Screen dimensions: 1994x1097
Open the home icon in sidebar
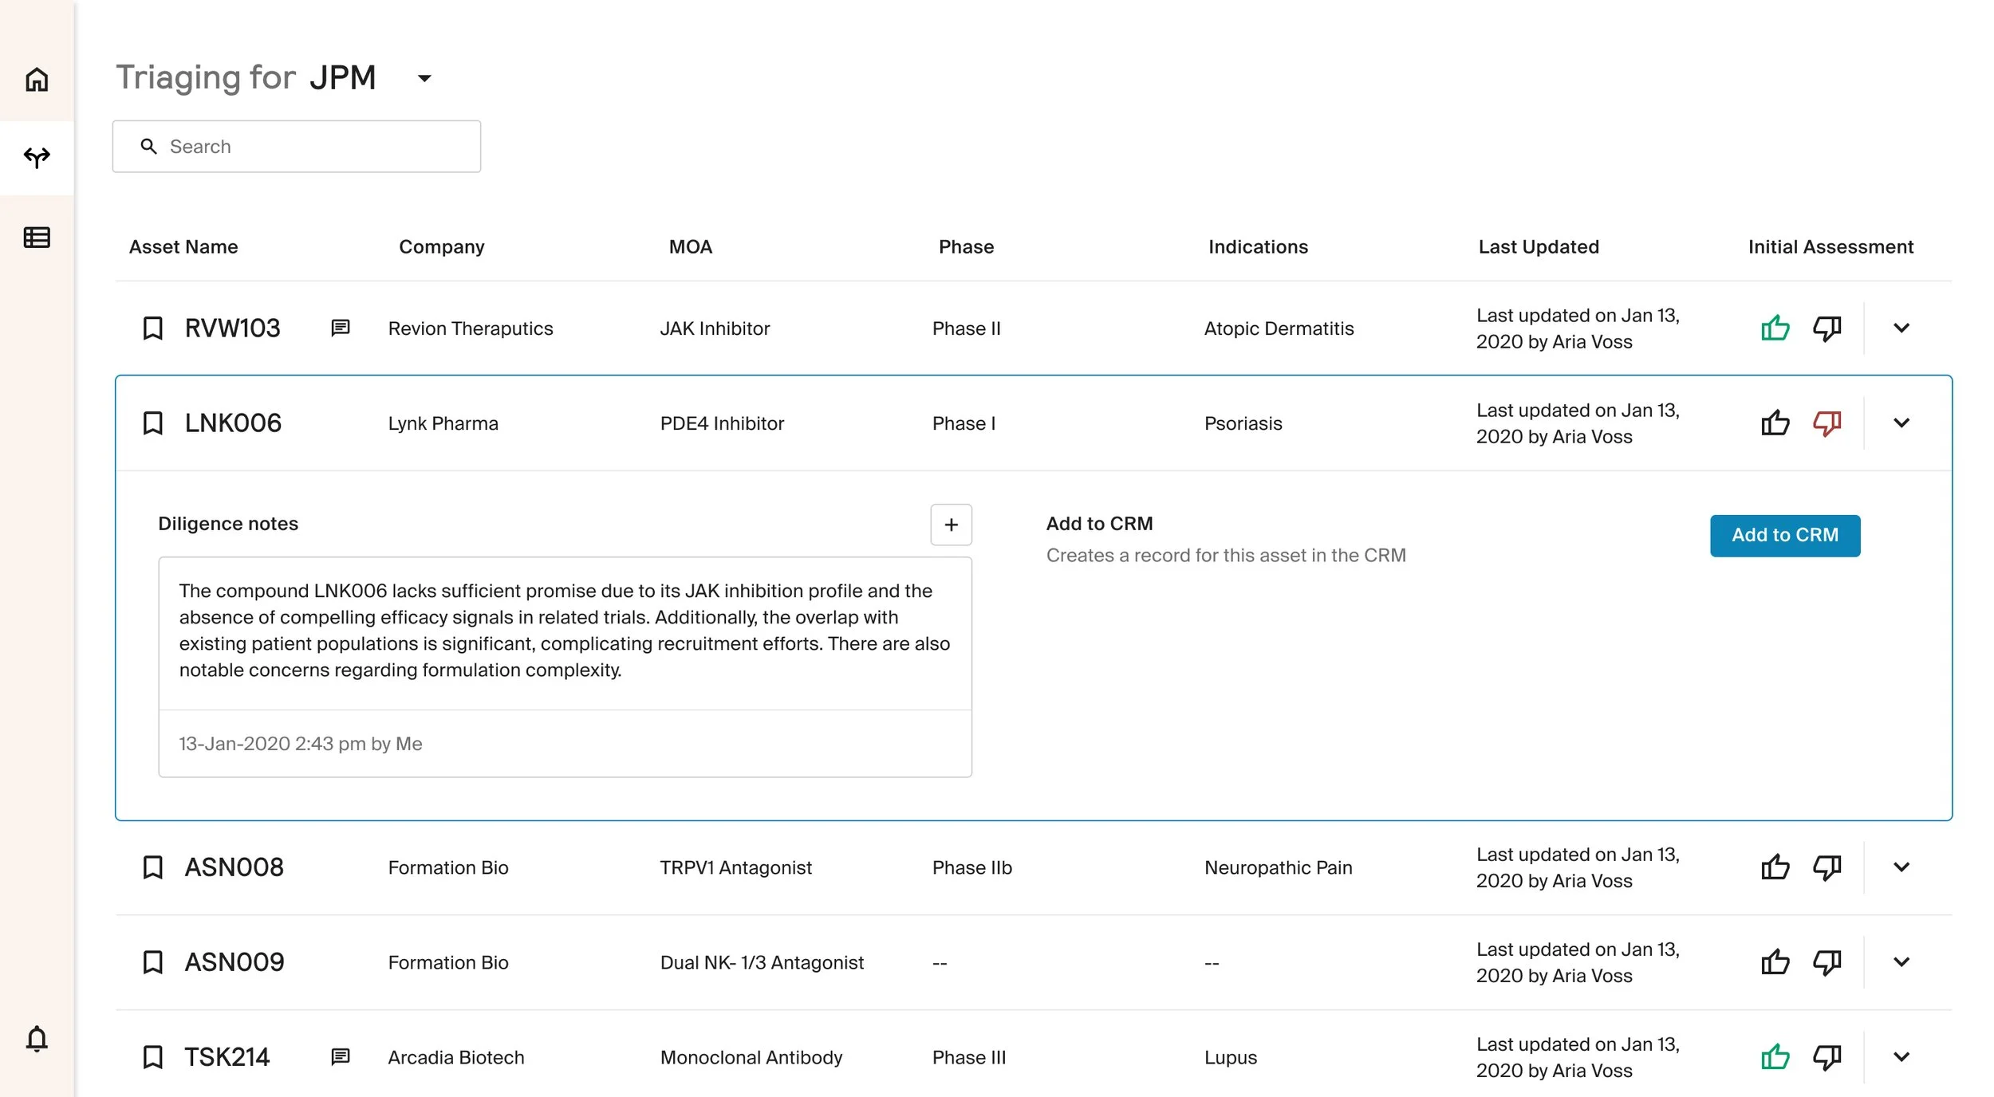click(x=37, y=80)
